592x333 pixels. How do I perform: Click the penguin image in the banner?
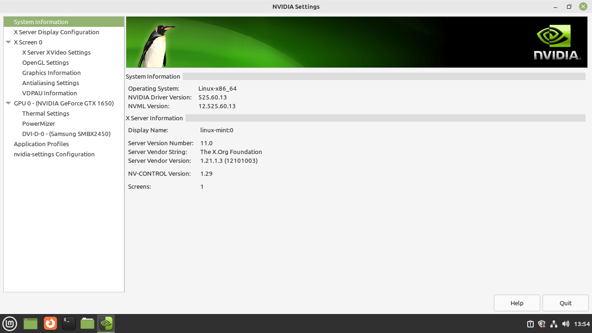pos(156,45)
